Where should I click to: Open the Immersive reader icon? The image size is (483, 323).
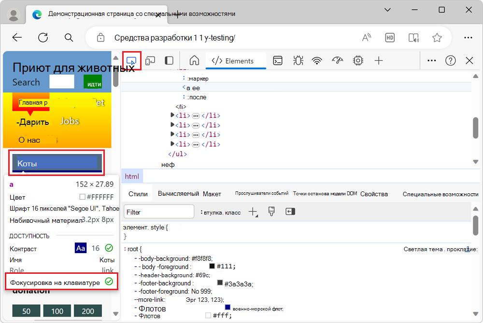pyautogui.click(x=413, y=38)
